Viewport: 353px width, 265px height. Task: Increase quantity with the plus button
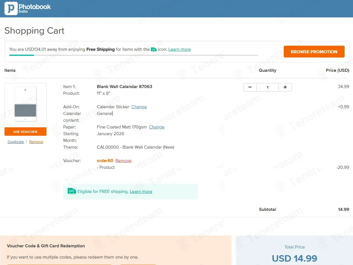tap(285, 87)
